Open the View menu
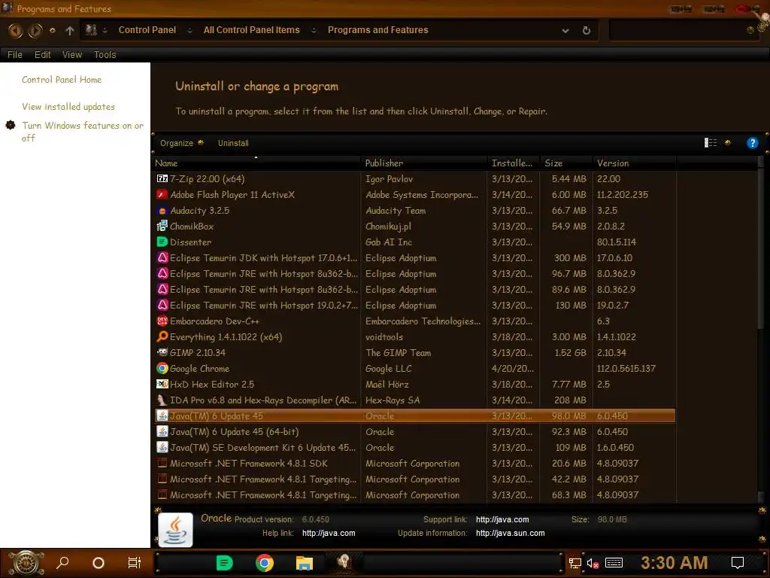770x578 pixels. [72, 54]
